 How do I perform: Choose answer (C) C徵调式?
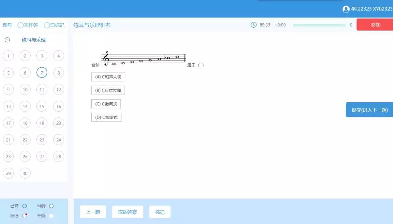(x=106, y=104)
